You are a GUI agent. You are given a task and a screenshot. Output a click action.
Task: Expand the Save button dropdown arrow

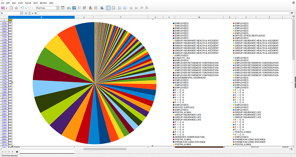6,8
